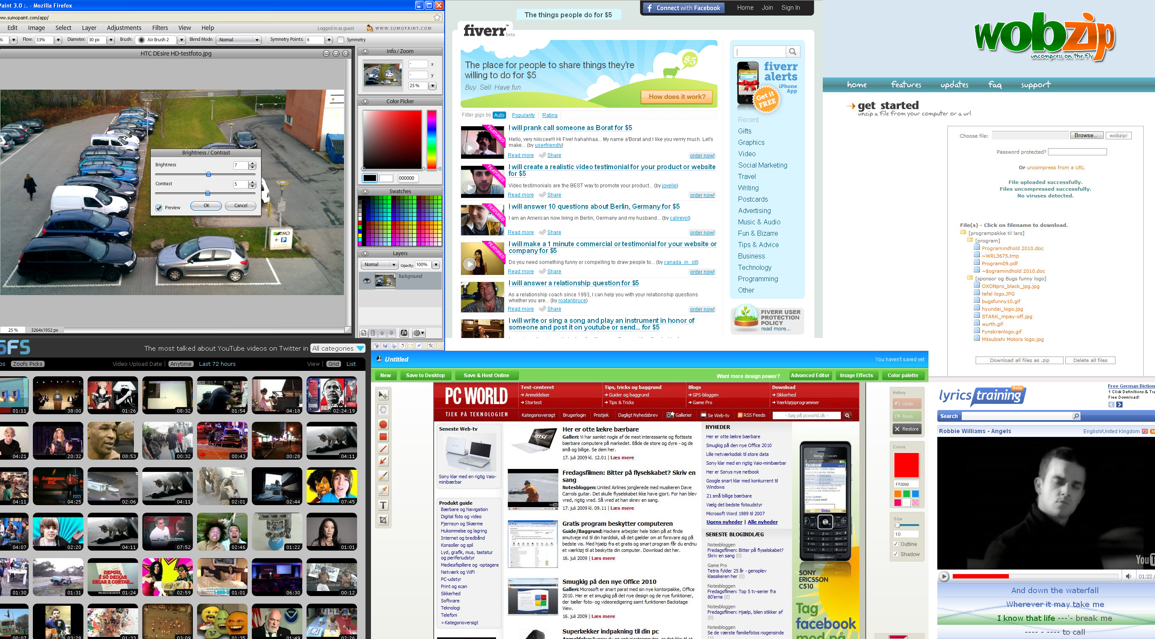The height and width of the screenshot is (639, 1155).
Task: Hide the Background layer with eye icon
Action: 367,280
